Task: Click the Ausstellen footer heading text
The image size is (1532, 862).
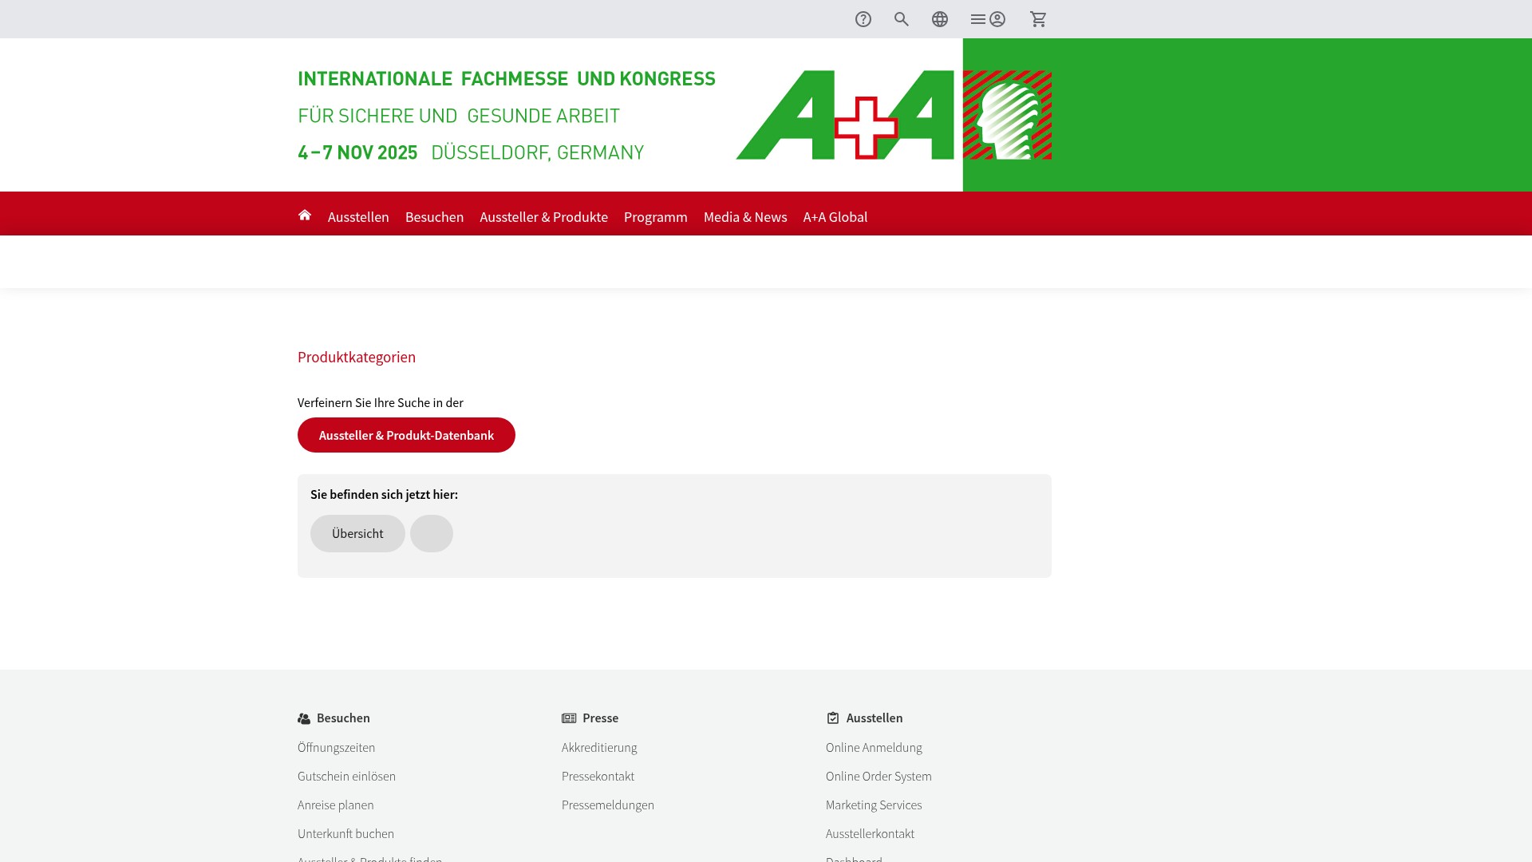Action: [875, 718]
